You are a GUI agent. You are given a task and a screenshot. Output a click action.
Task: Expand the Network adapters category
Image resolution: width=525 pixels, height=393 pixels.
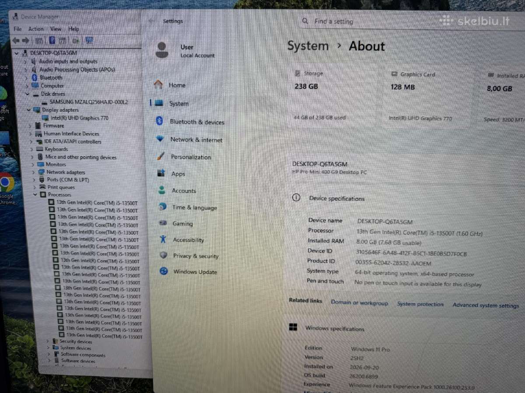point(33,172)
